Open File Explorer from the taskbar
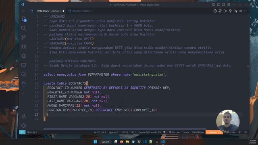The image size is (258, 145). pos(127,142)
